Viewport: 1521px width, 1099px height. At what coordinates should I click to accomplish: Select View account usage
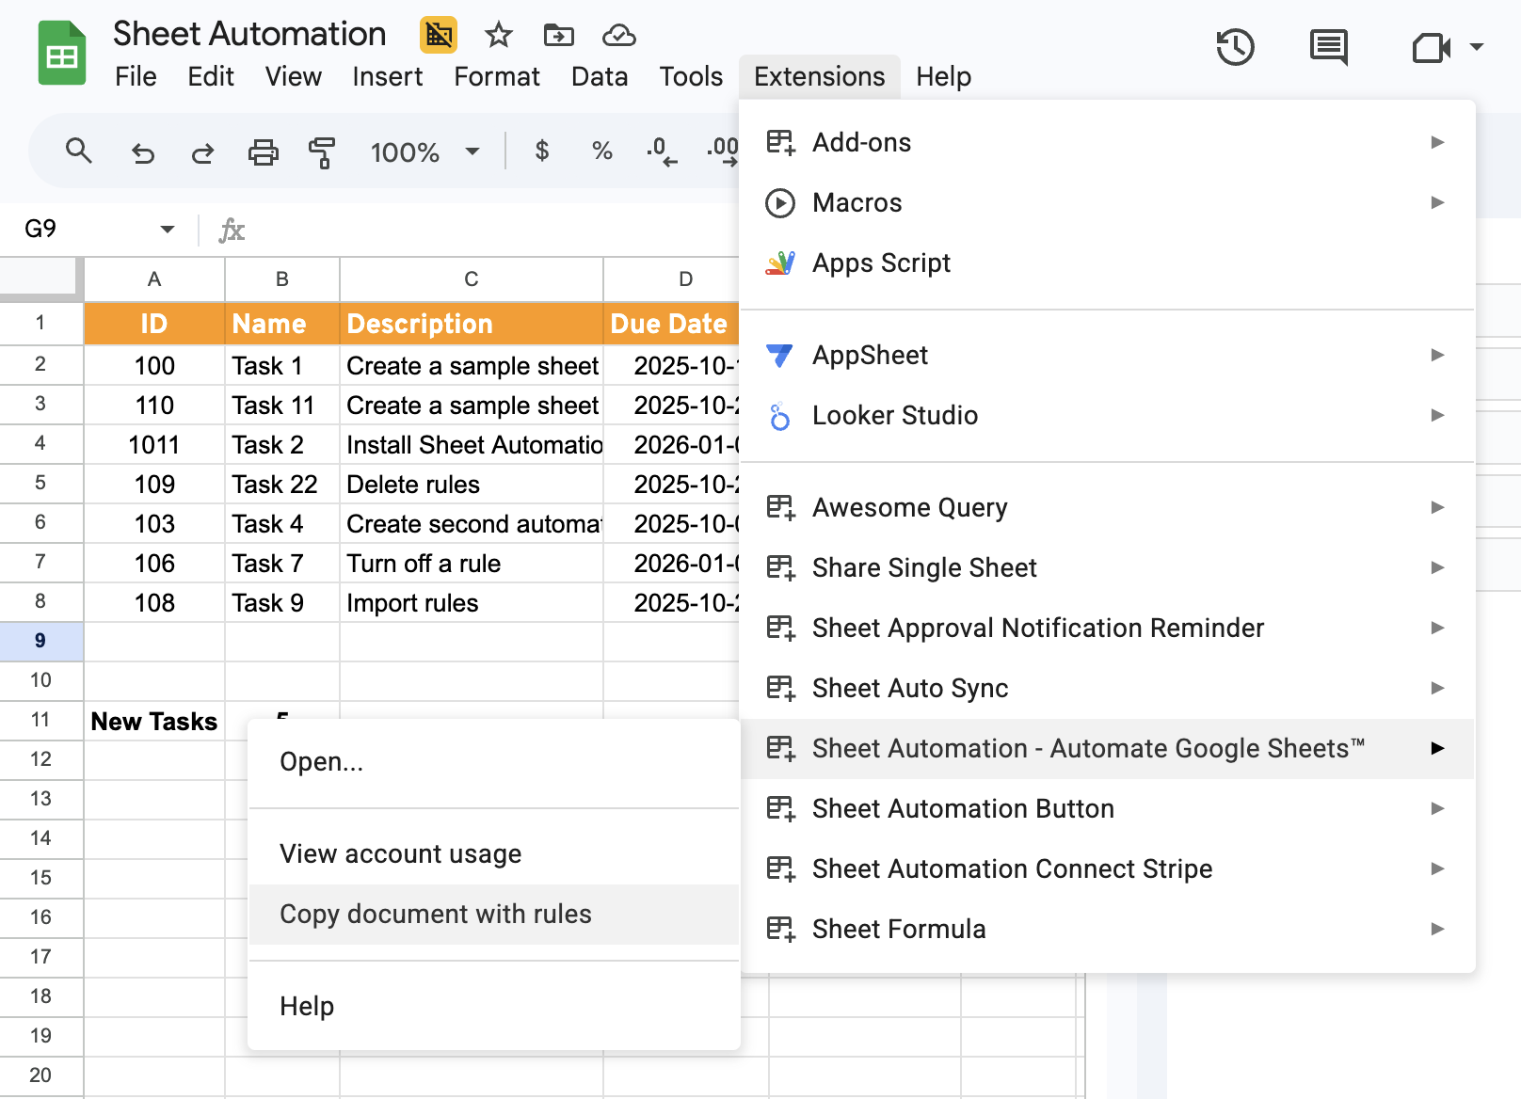400,853
